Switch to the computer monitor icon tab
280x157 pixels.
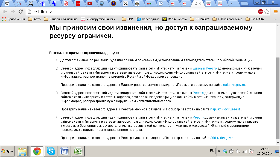102,3
